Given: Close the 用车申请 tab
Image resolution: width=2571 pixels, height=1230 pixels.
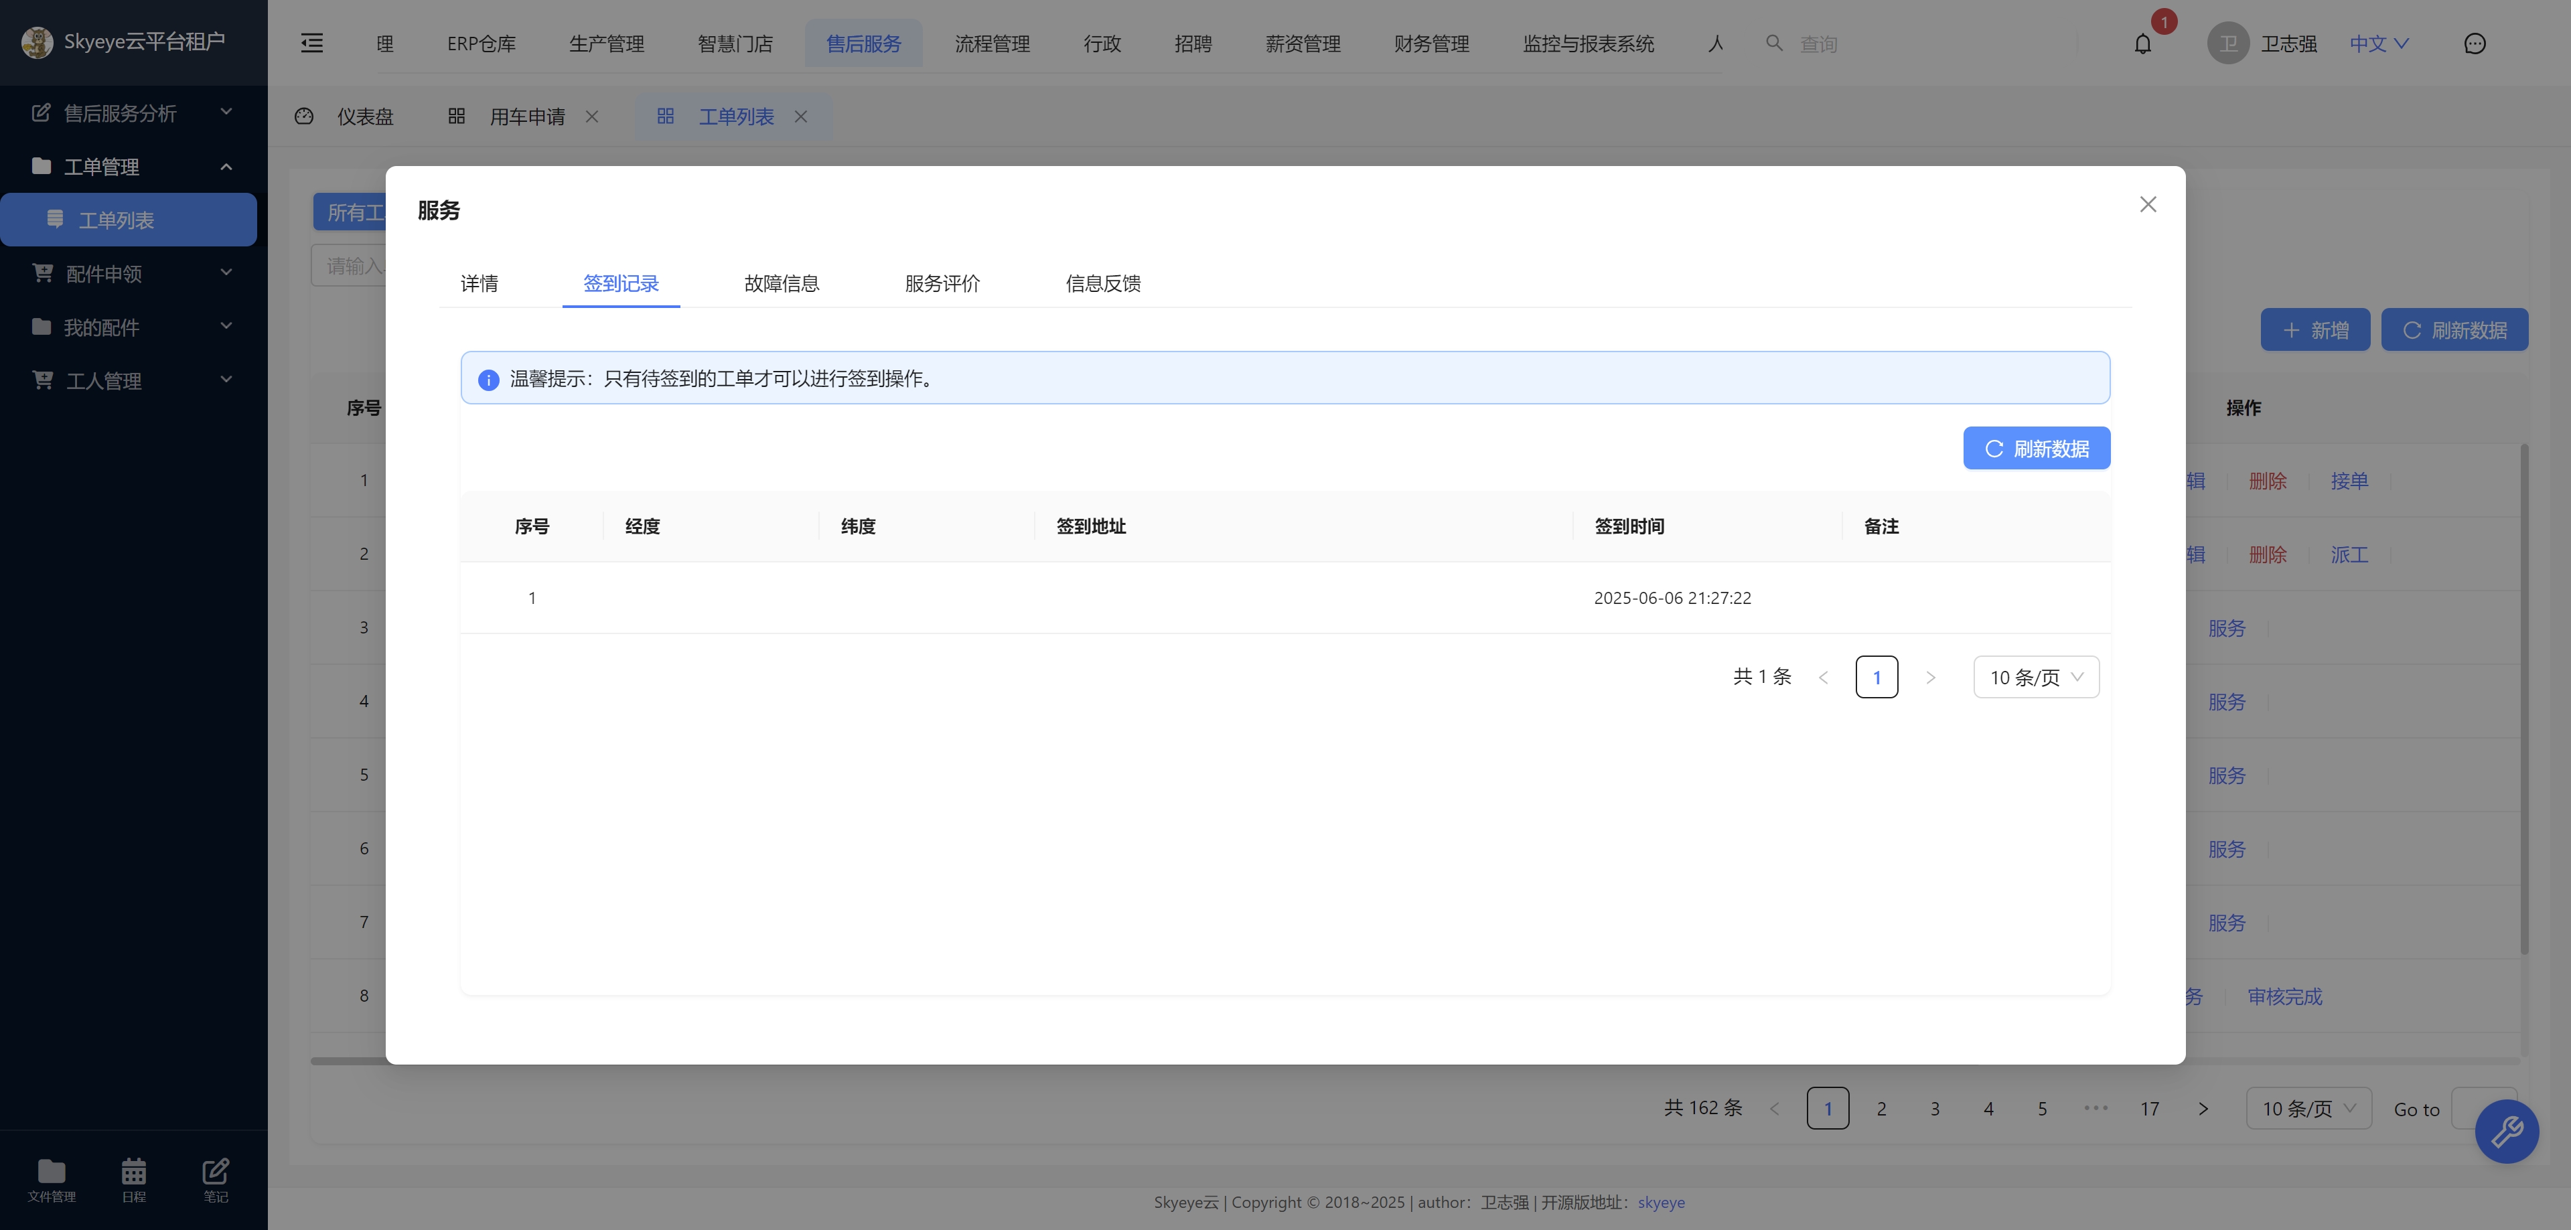Looking at the screenshot, I should 592,117.
